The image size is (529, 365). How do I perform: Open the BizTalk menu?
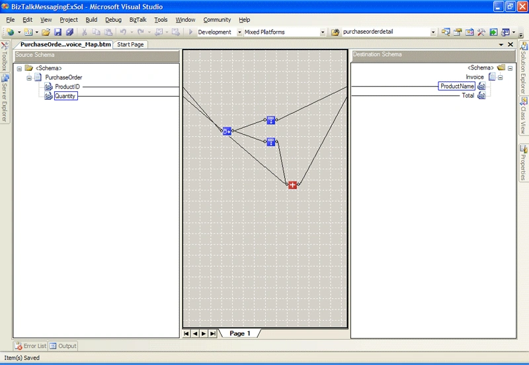(x=138, y=20)
